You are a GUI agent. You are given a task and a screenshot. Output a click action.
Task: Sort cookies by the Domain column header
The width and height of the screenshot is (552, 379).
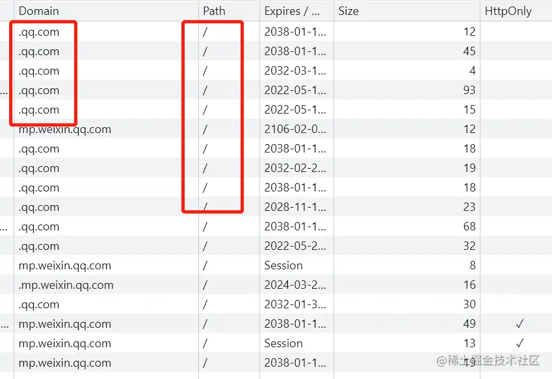coord(39,11)
